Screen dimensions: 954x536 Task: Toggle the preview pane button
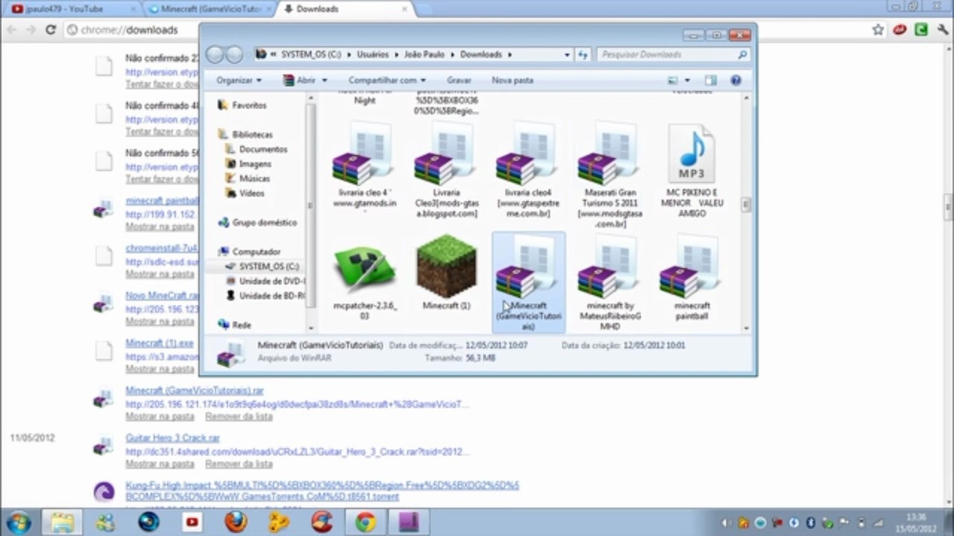[x=710, y=80]
